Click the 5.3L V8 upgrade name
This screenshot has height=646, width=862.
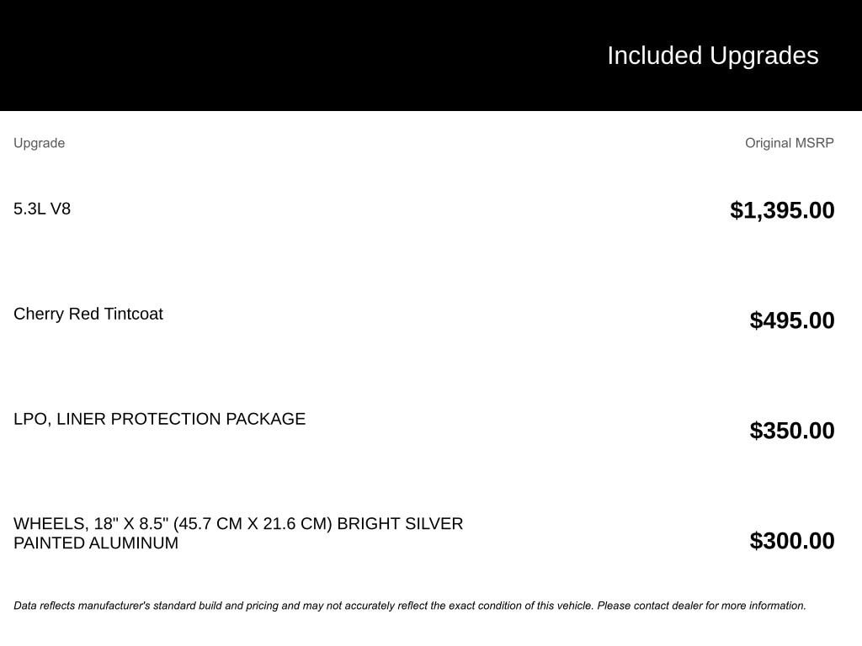point(42,209)
